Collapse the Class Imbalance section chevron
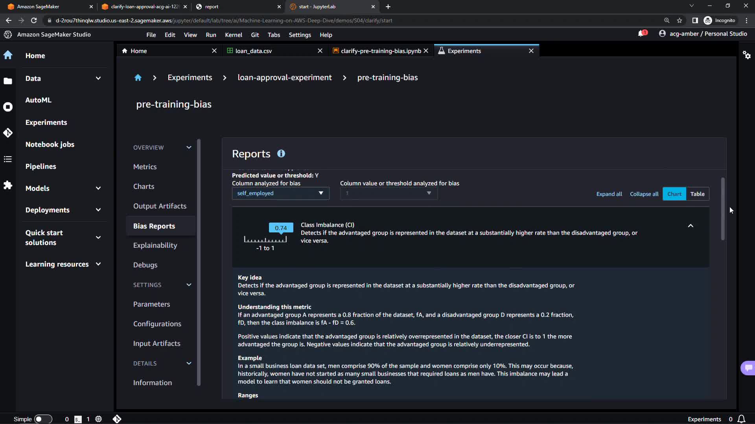 pyautogui.click(x=691, y=226)
